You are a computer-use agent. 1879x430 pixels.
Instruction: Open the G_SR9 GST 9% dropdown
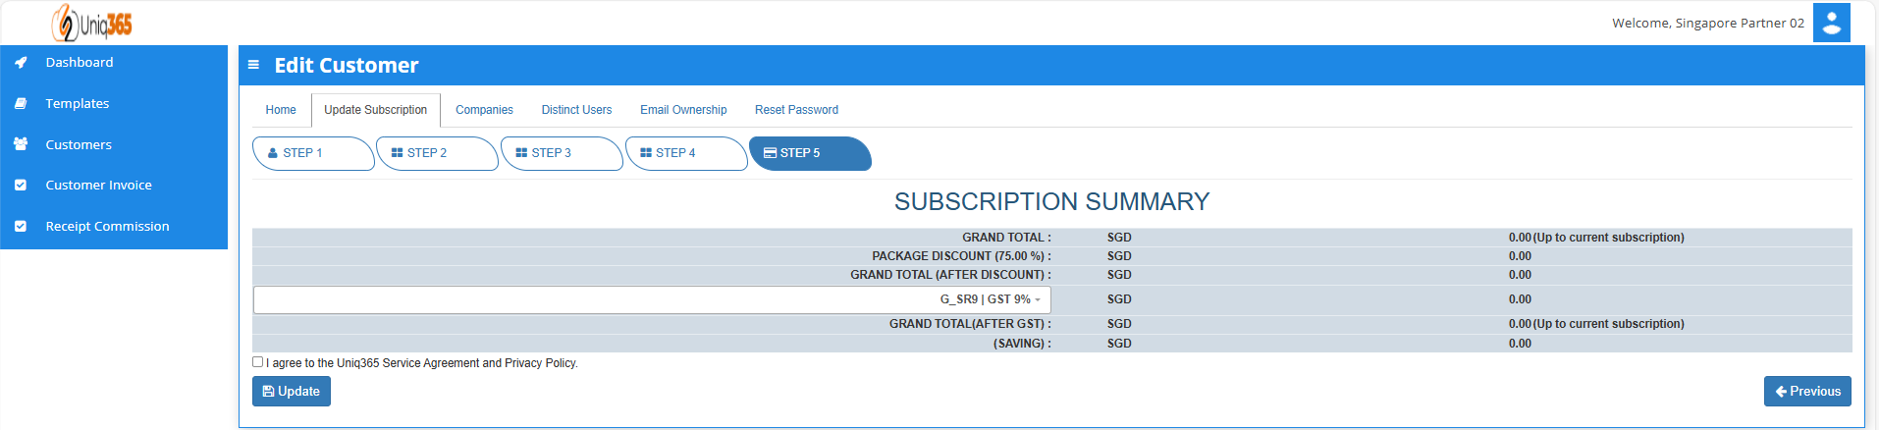click(652, 299)
